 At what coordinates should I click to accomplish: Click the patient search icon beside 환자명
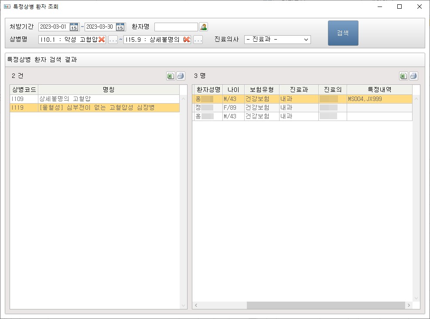click(x=204, y=27)
